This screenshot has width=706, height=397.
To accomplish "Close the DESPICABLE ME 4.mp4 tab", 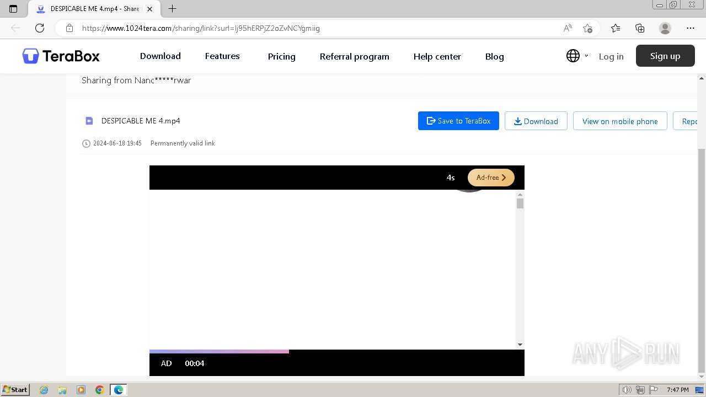I will click(x=149, y=9).
